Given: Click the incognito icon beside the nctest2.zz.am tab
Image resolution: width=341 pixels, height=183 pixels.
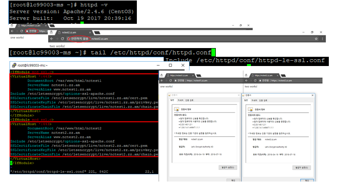Looking at the screenshot, I should tap(51, 33).
